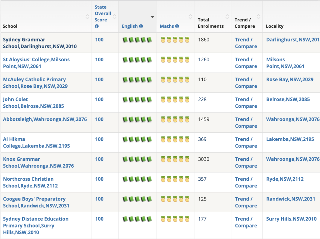Open Lakemba, NSW, 2195 locality link
Image resolution: width=320 pixels, height=239 pixels.
[x=290, y=139]
